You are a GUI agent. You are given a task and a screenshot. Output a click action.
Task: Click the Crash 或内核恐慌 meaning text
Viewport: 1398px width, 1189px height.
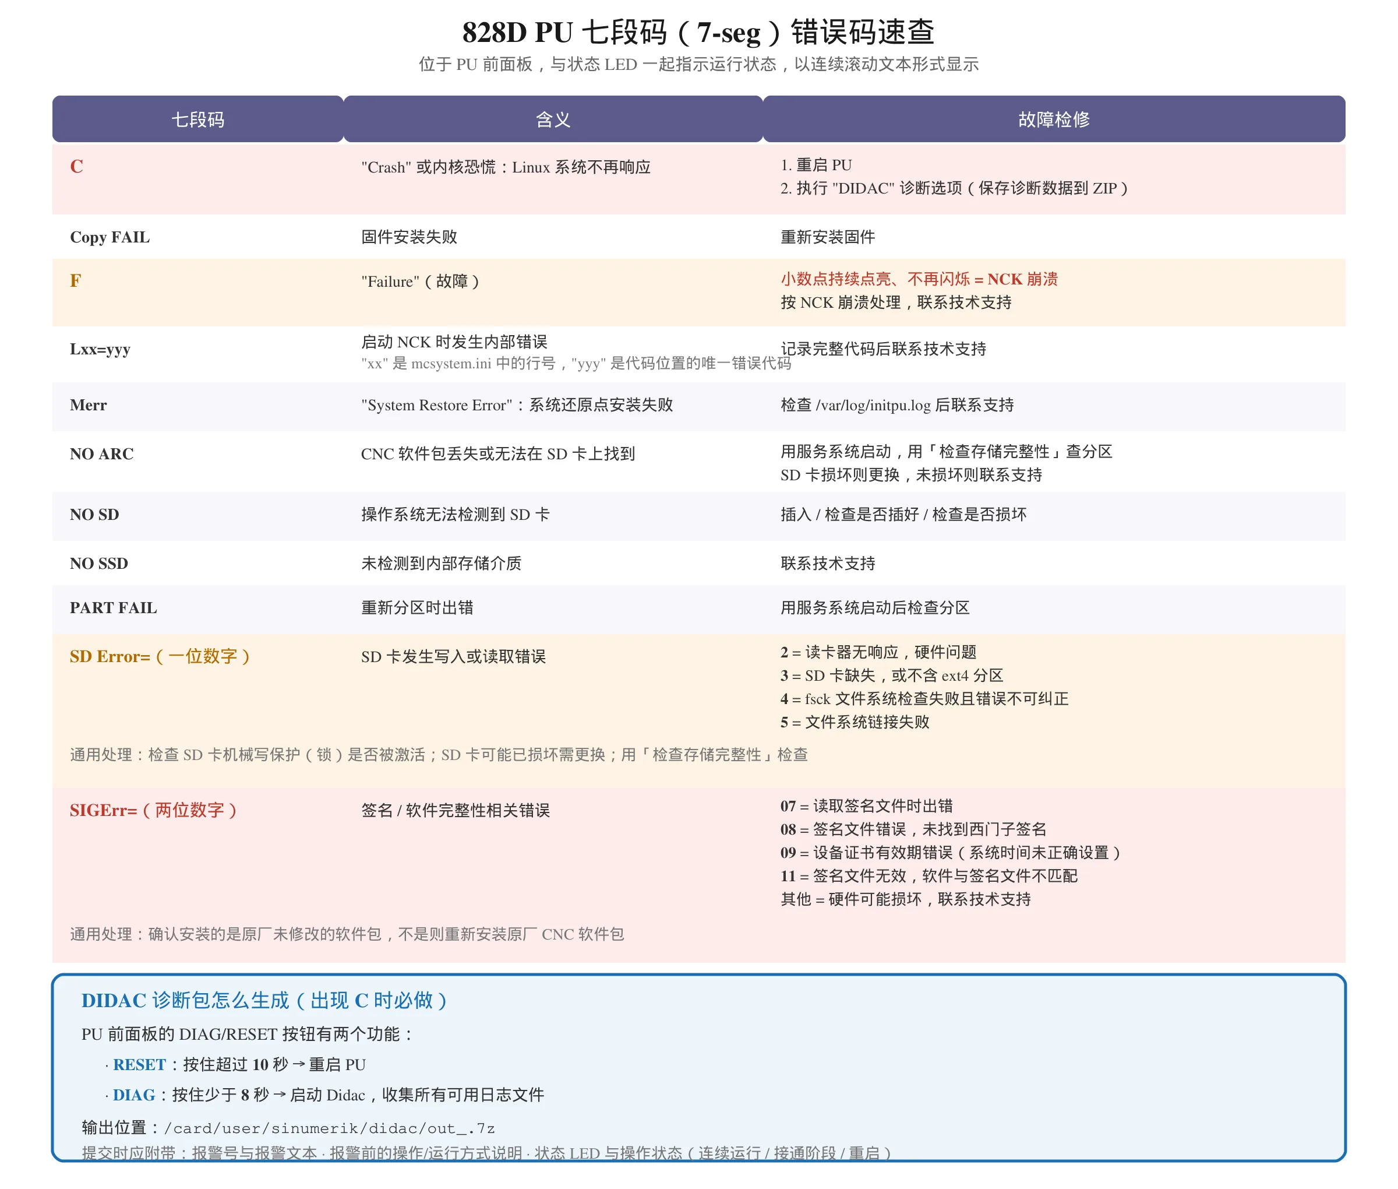click(x=506, y=167)
